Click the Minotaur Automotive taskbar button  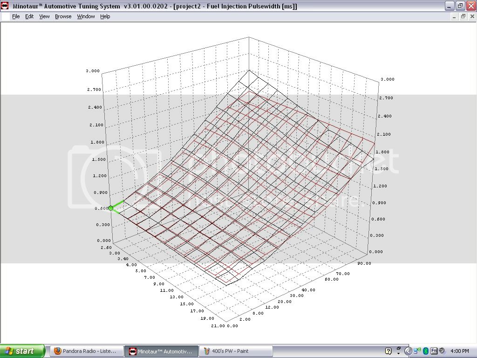click(161, 351)
